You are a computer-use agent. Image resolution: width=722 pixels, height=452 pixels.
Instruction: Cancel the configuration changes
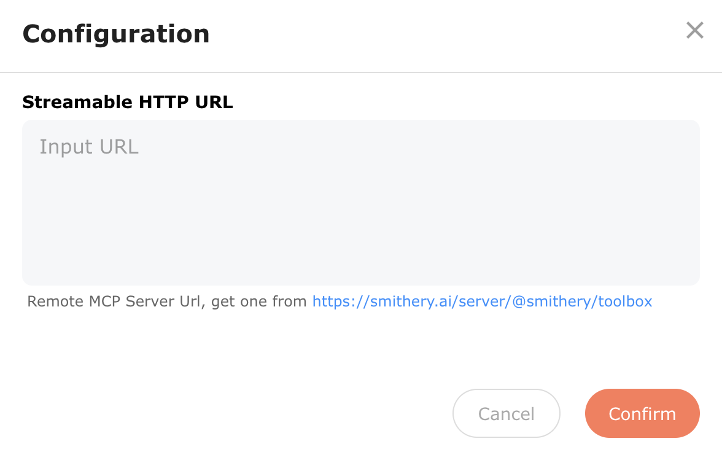click(507, 413)
